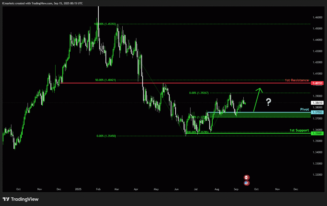The height and width of the screenshot is (206, 327).
Task: Click the green upward arrow drawing
Action: click(258, 100)
